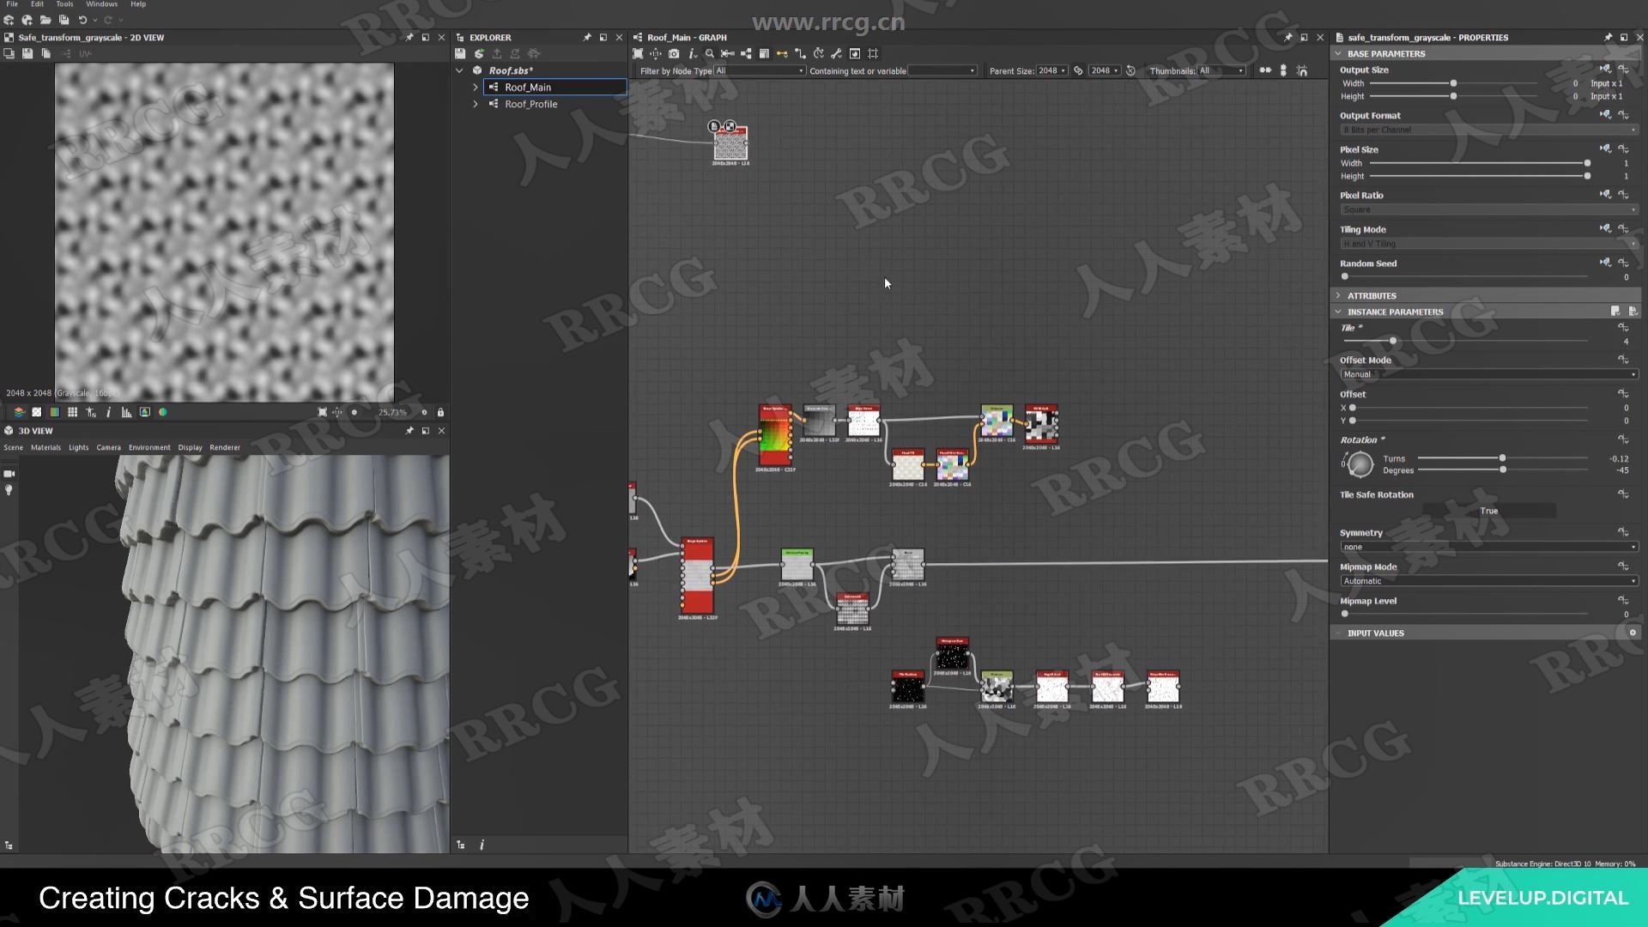
Task: Open the Filter by Node Type dropdown
Action: point(760,70)
